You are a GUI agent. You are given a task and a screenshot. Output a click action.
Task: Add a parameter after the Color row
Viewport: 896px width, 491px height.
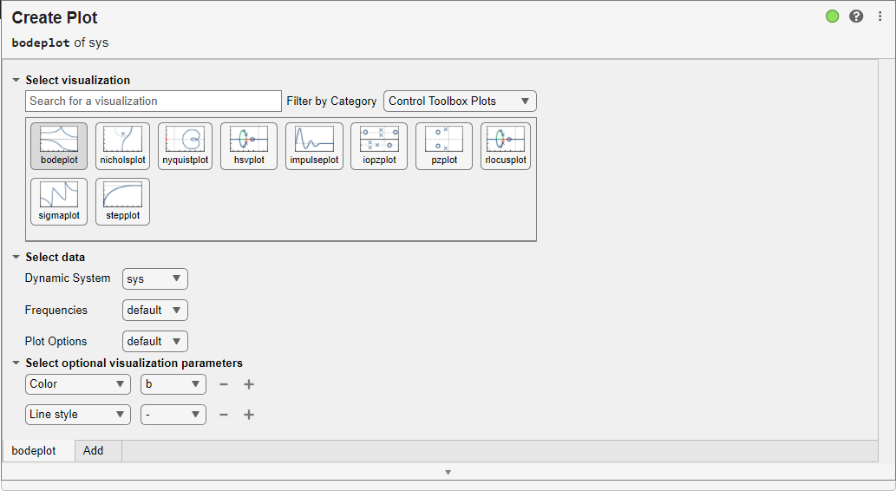(249, 384)
